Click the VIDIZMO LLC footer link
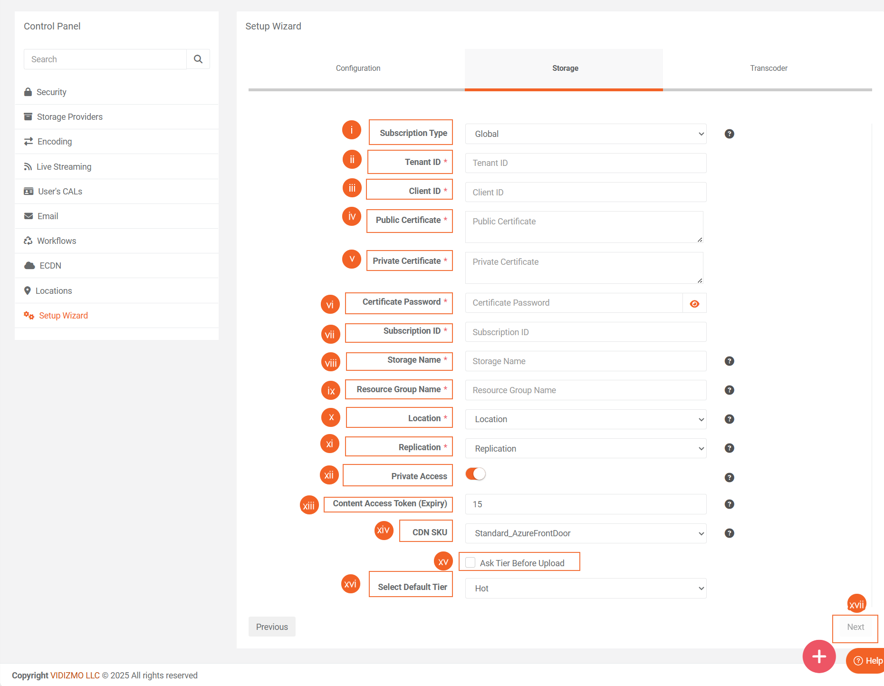Viewport: 884px width, 686px height. coord(75,676)
